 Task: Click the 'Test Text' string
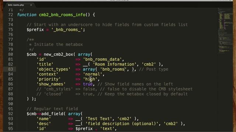[x=98, y=119]
